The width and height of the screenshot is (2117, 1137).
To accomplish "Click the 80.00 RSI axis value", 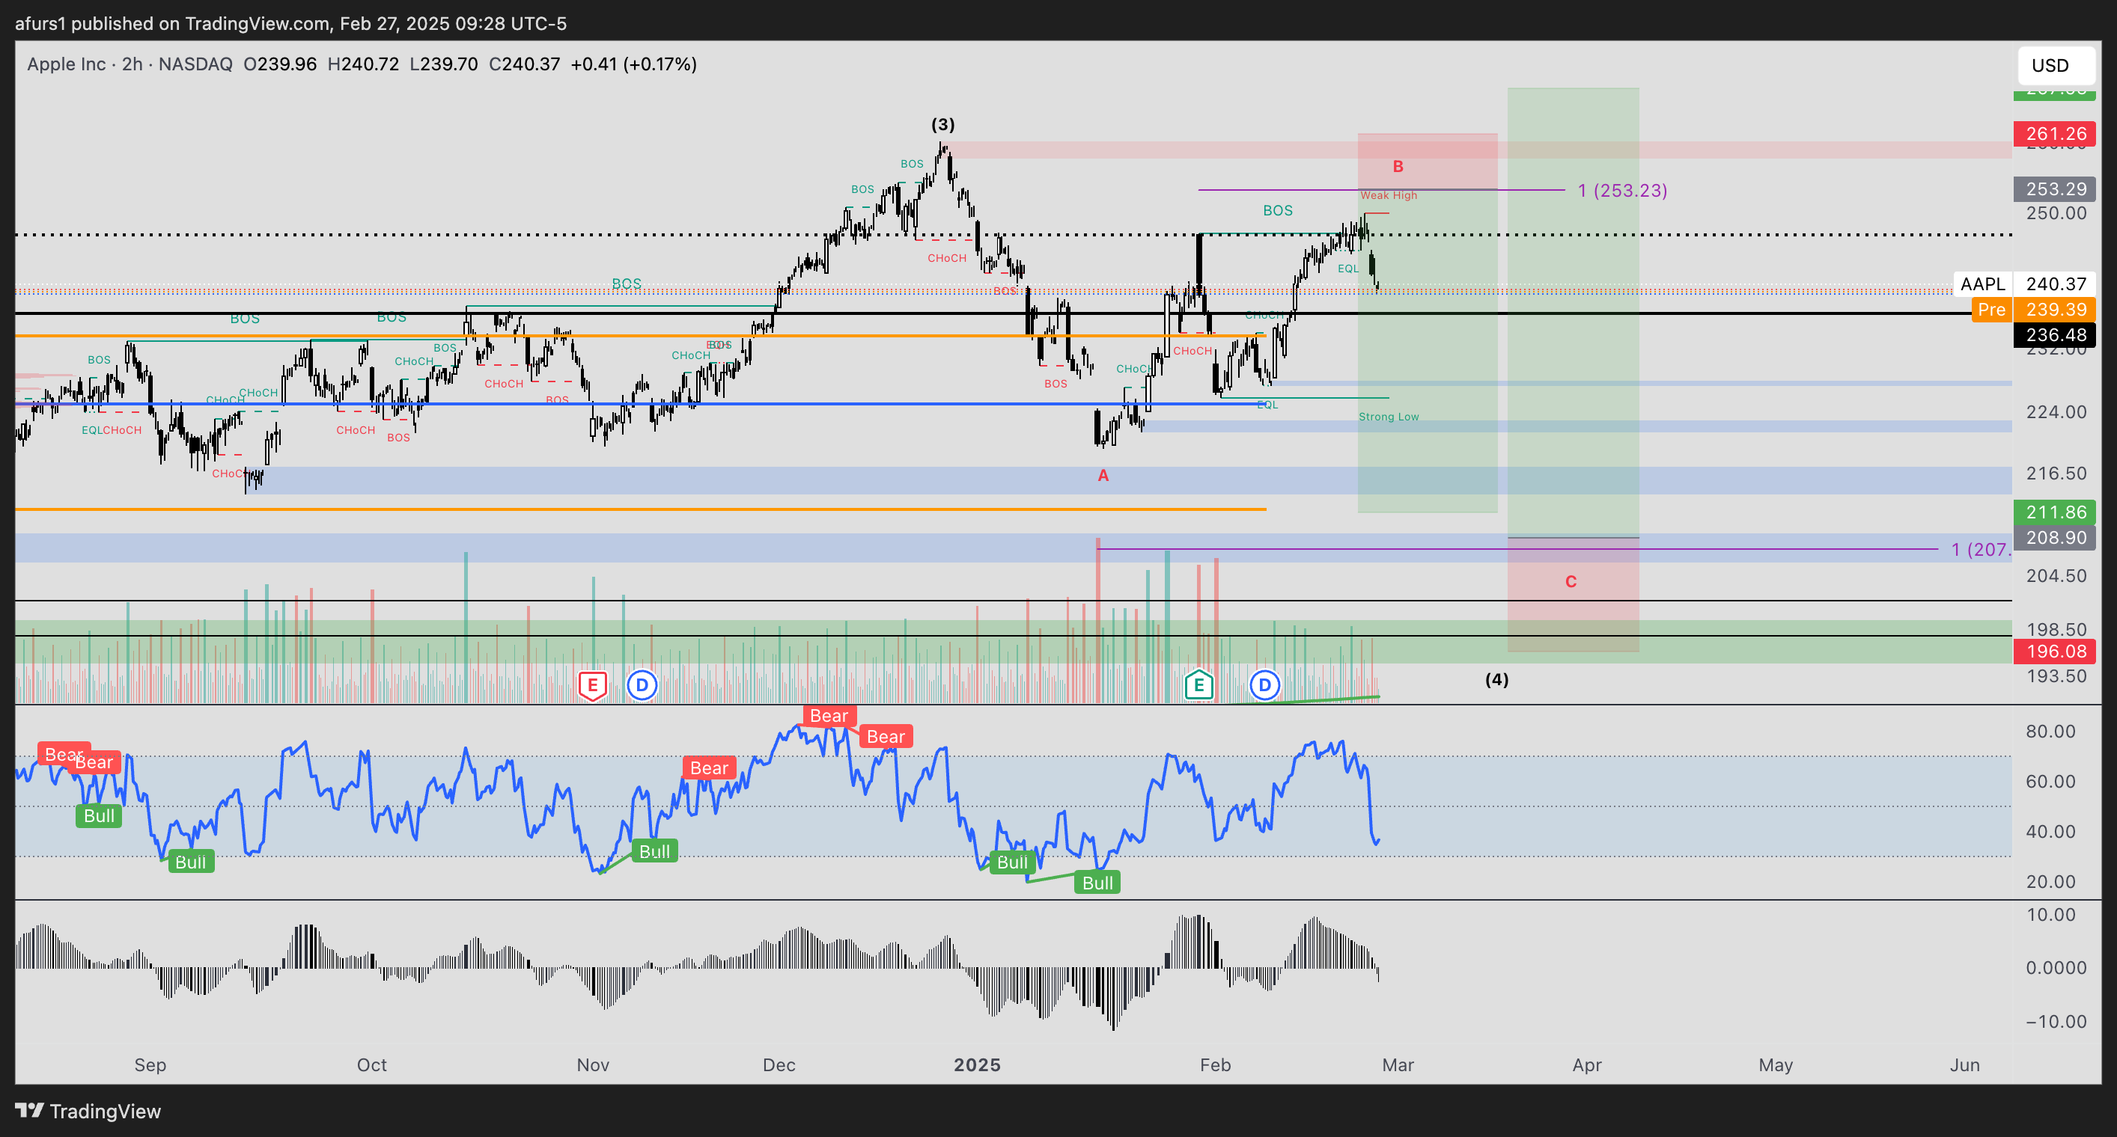I will [2050, 732].
